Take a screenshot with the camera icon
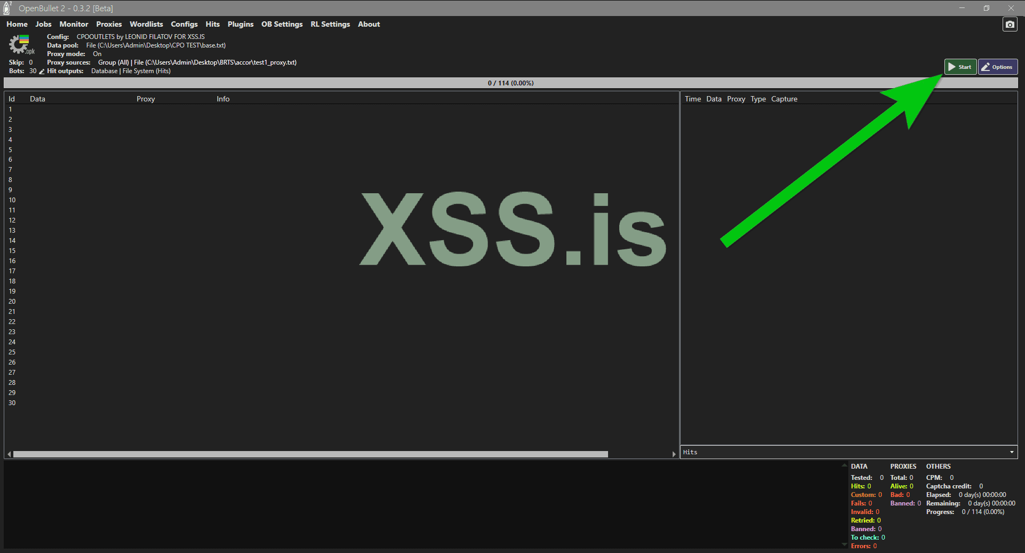This screenshot has height=553, width=1025. coord(1010,25)
